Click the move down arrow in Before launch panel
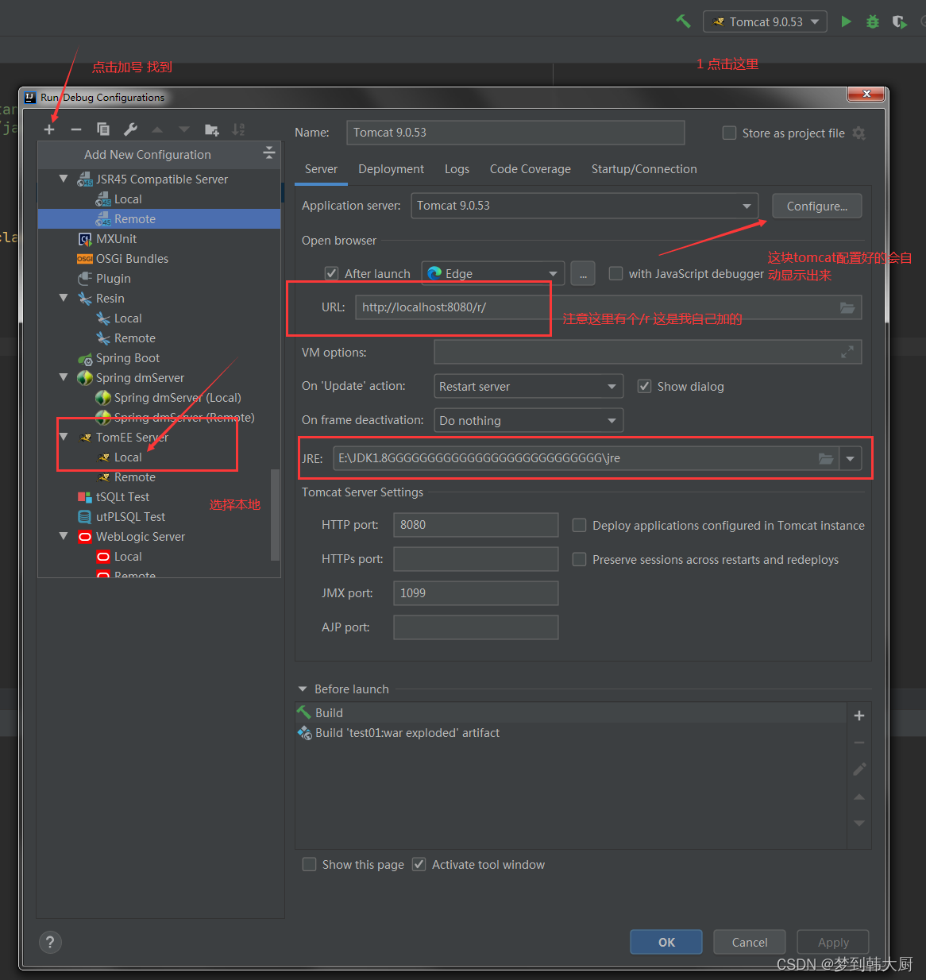The width and height of the screenshot is (926, 980). [859, 824]
